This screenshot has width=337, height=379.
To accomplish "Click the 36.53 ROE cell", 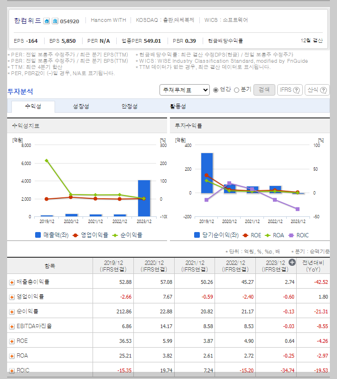I will [x=125, y=341].
